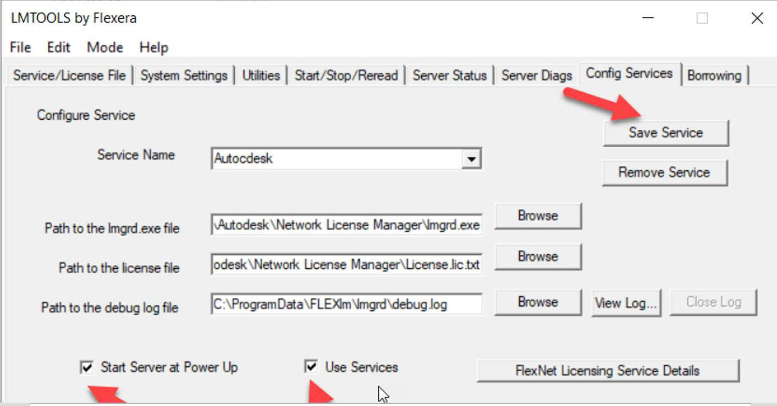Uncheck the Use Services checkbox
Screen dimensions: 777x406
coord(311,366)
